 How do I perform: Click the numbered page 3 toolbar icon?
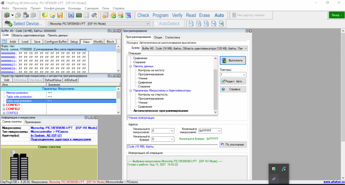206,23
